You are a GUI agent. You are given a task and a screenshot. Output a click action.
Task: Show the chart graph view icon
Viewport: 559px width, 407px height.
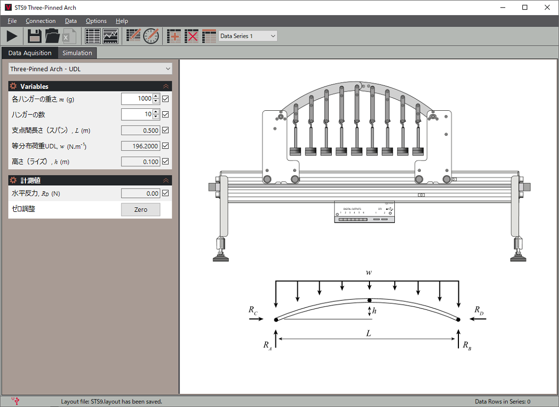coord(110,36)
